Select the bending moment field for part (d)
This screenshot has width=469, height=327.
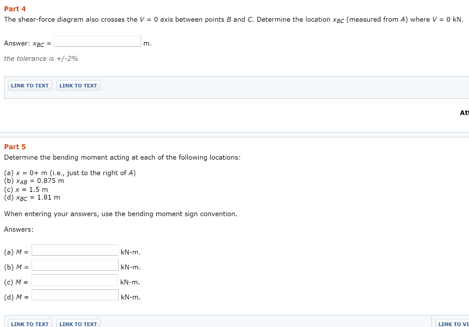[x=75, y=294]
